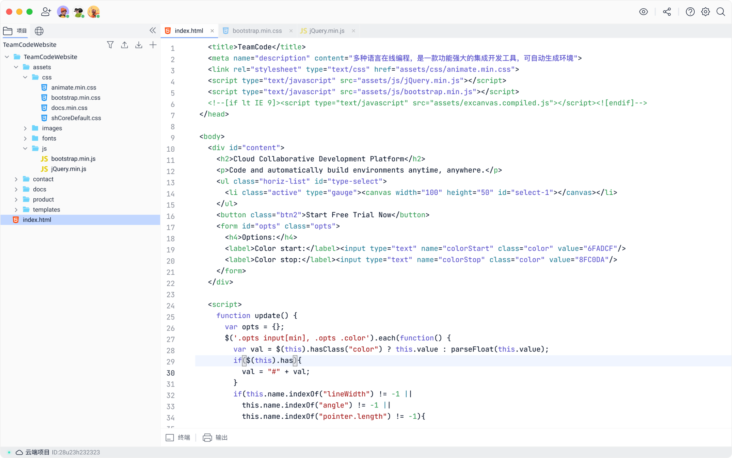The height and width of the screenshot is (458, 732).
Task: Switch to bootstrap.min.css tab
Action: coord(257,31)
